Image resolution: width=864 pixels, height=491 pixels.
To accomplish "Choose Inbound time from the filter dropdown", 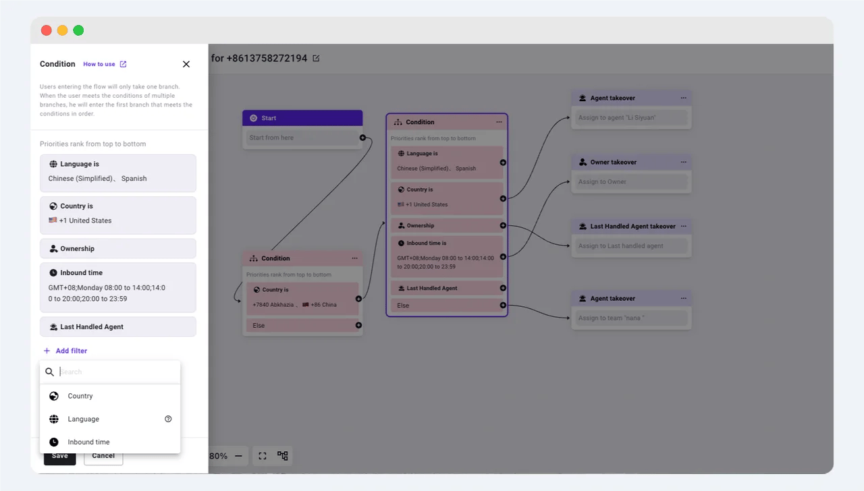I will click(110, 442).
